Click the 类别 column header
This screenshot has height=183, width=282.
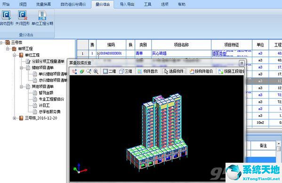[x=143, y=45]
